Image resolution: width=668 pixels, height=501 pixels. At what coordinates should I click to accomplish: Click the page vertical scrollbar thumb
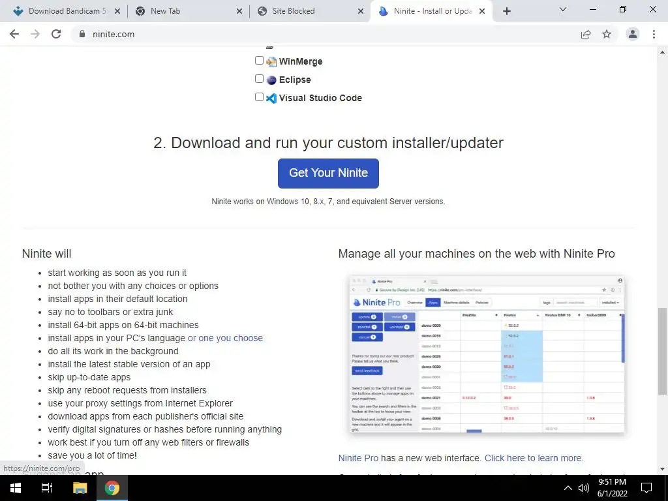coord(662,352)
